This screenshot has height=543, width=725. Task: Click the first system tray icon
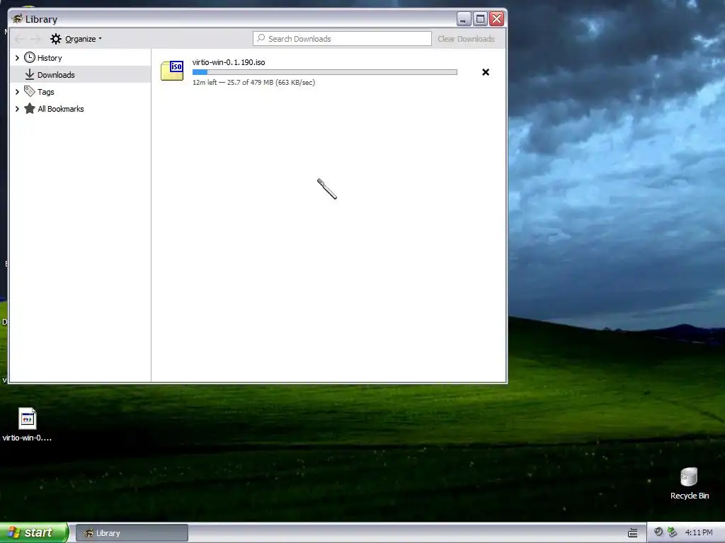(x=658, y=532)
